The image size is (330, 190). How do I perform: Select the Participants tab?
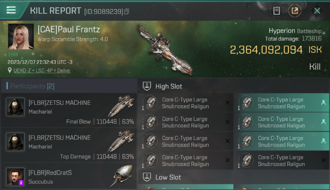(x=32, y=86)
